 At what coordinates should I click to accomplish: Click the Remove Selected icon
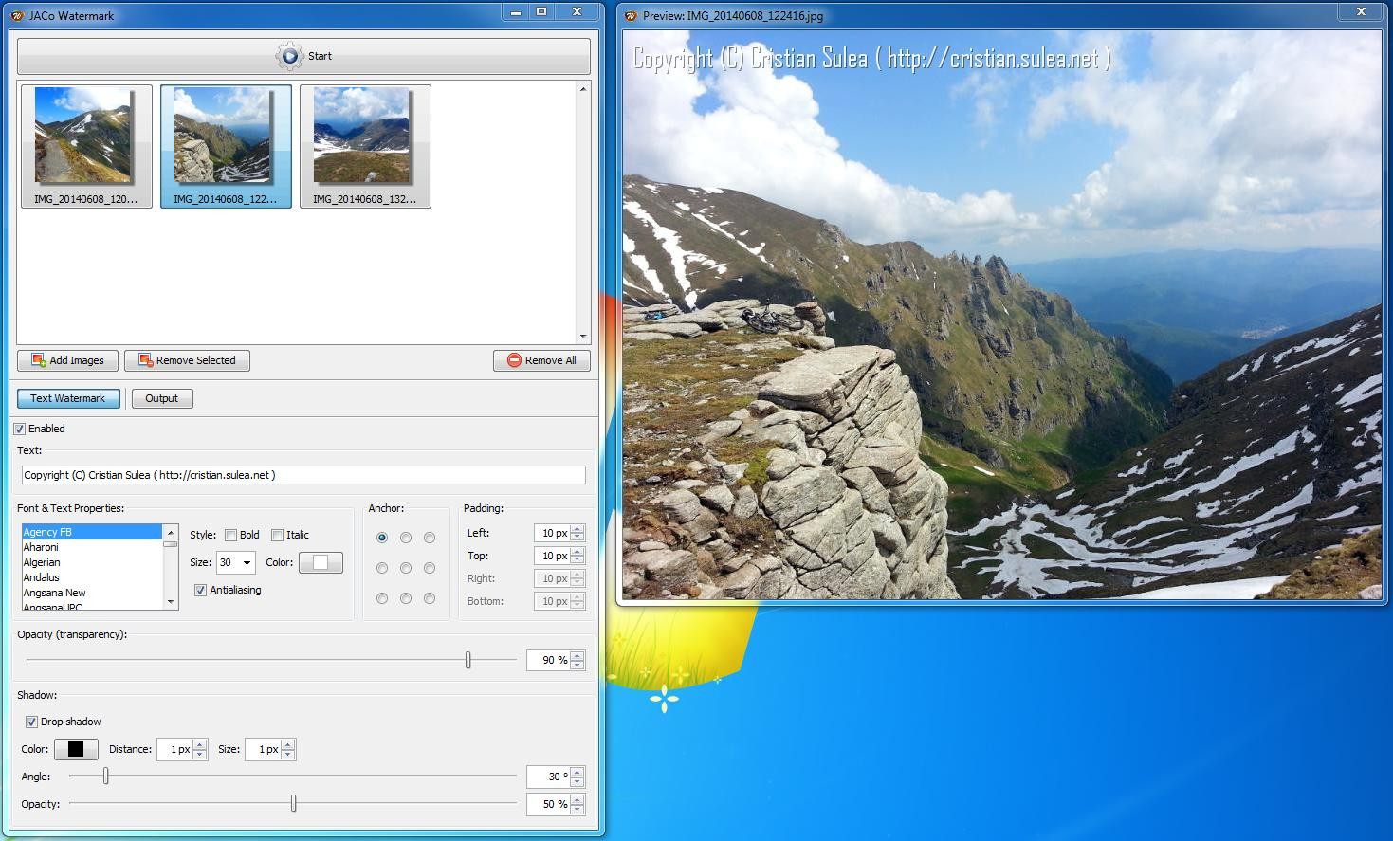click(146, 360)
